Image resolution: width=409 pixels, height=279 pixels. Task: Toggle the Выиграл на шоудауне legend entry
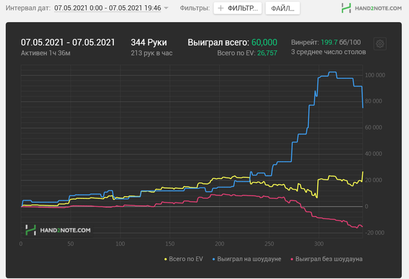(x=247, y=259)
